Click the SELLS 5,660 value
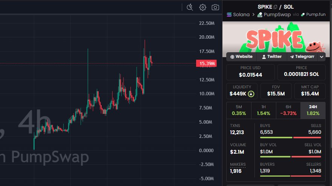 (315, 132)
